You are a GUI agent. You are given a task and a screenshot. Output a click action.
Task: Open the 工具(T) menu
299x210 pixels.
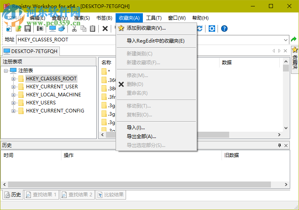tap(154, 18)
